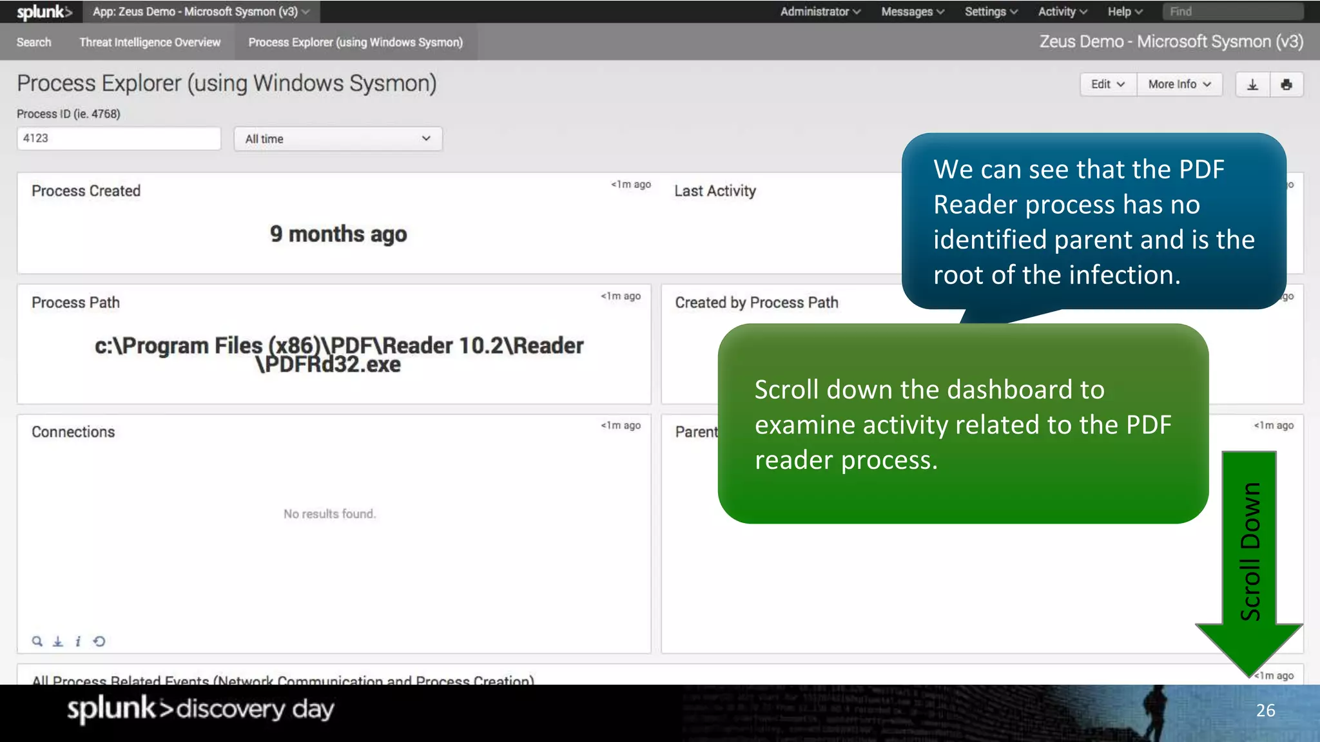1320x742 pixels.
Task: Click the Splunk logo in the top bar
Action: coord(44,12)
